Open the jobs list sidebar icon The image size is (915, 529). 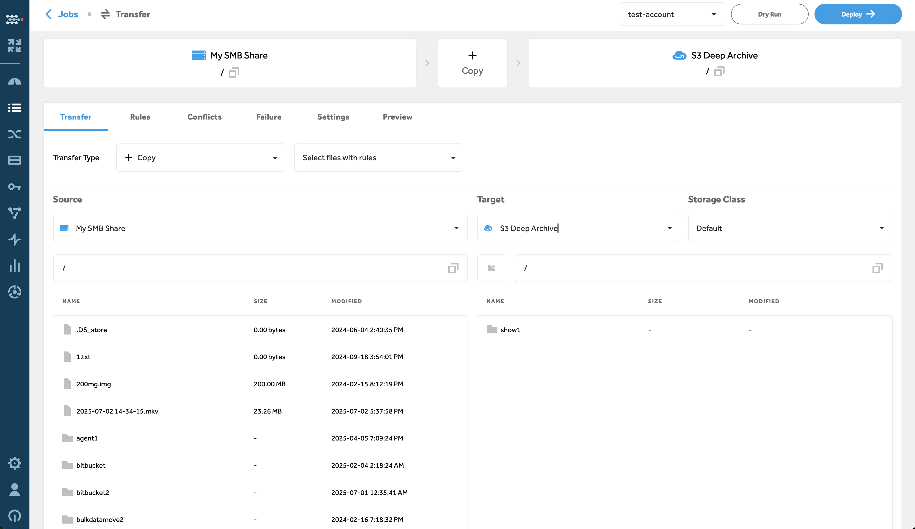(15, 108)
